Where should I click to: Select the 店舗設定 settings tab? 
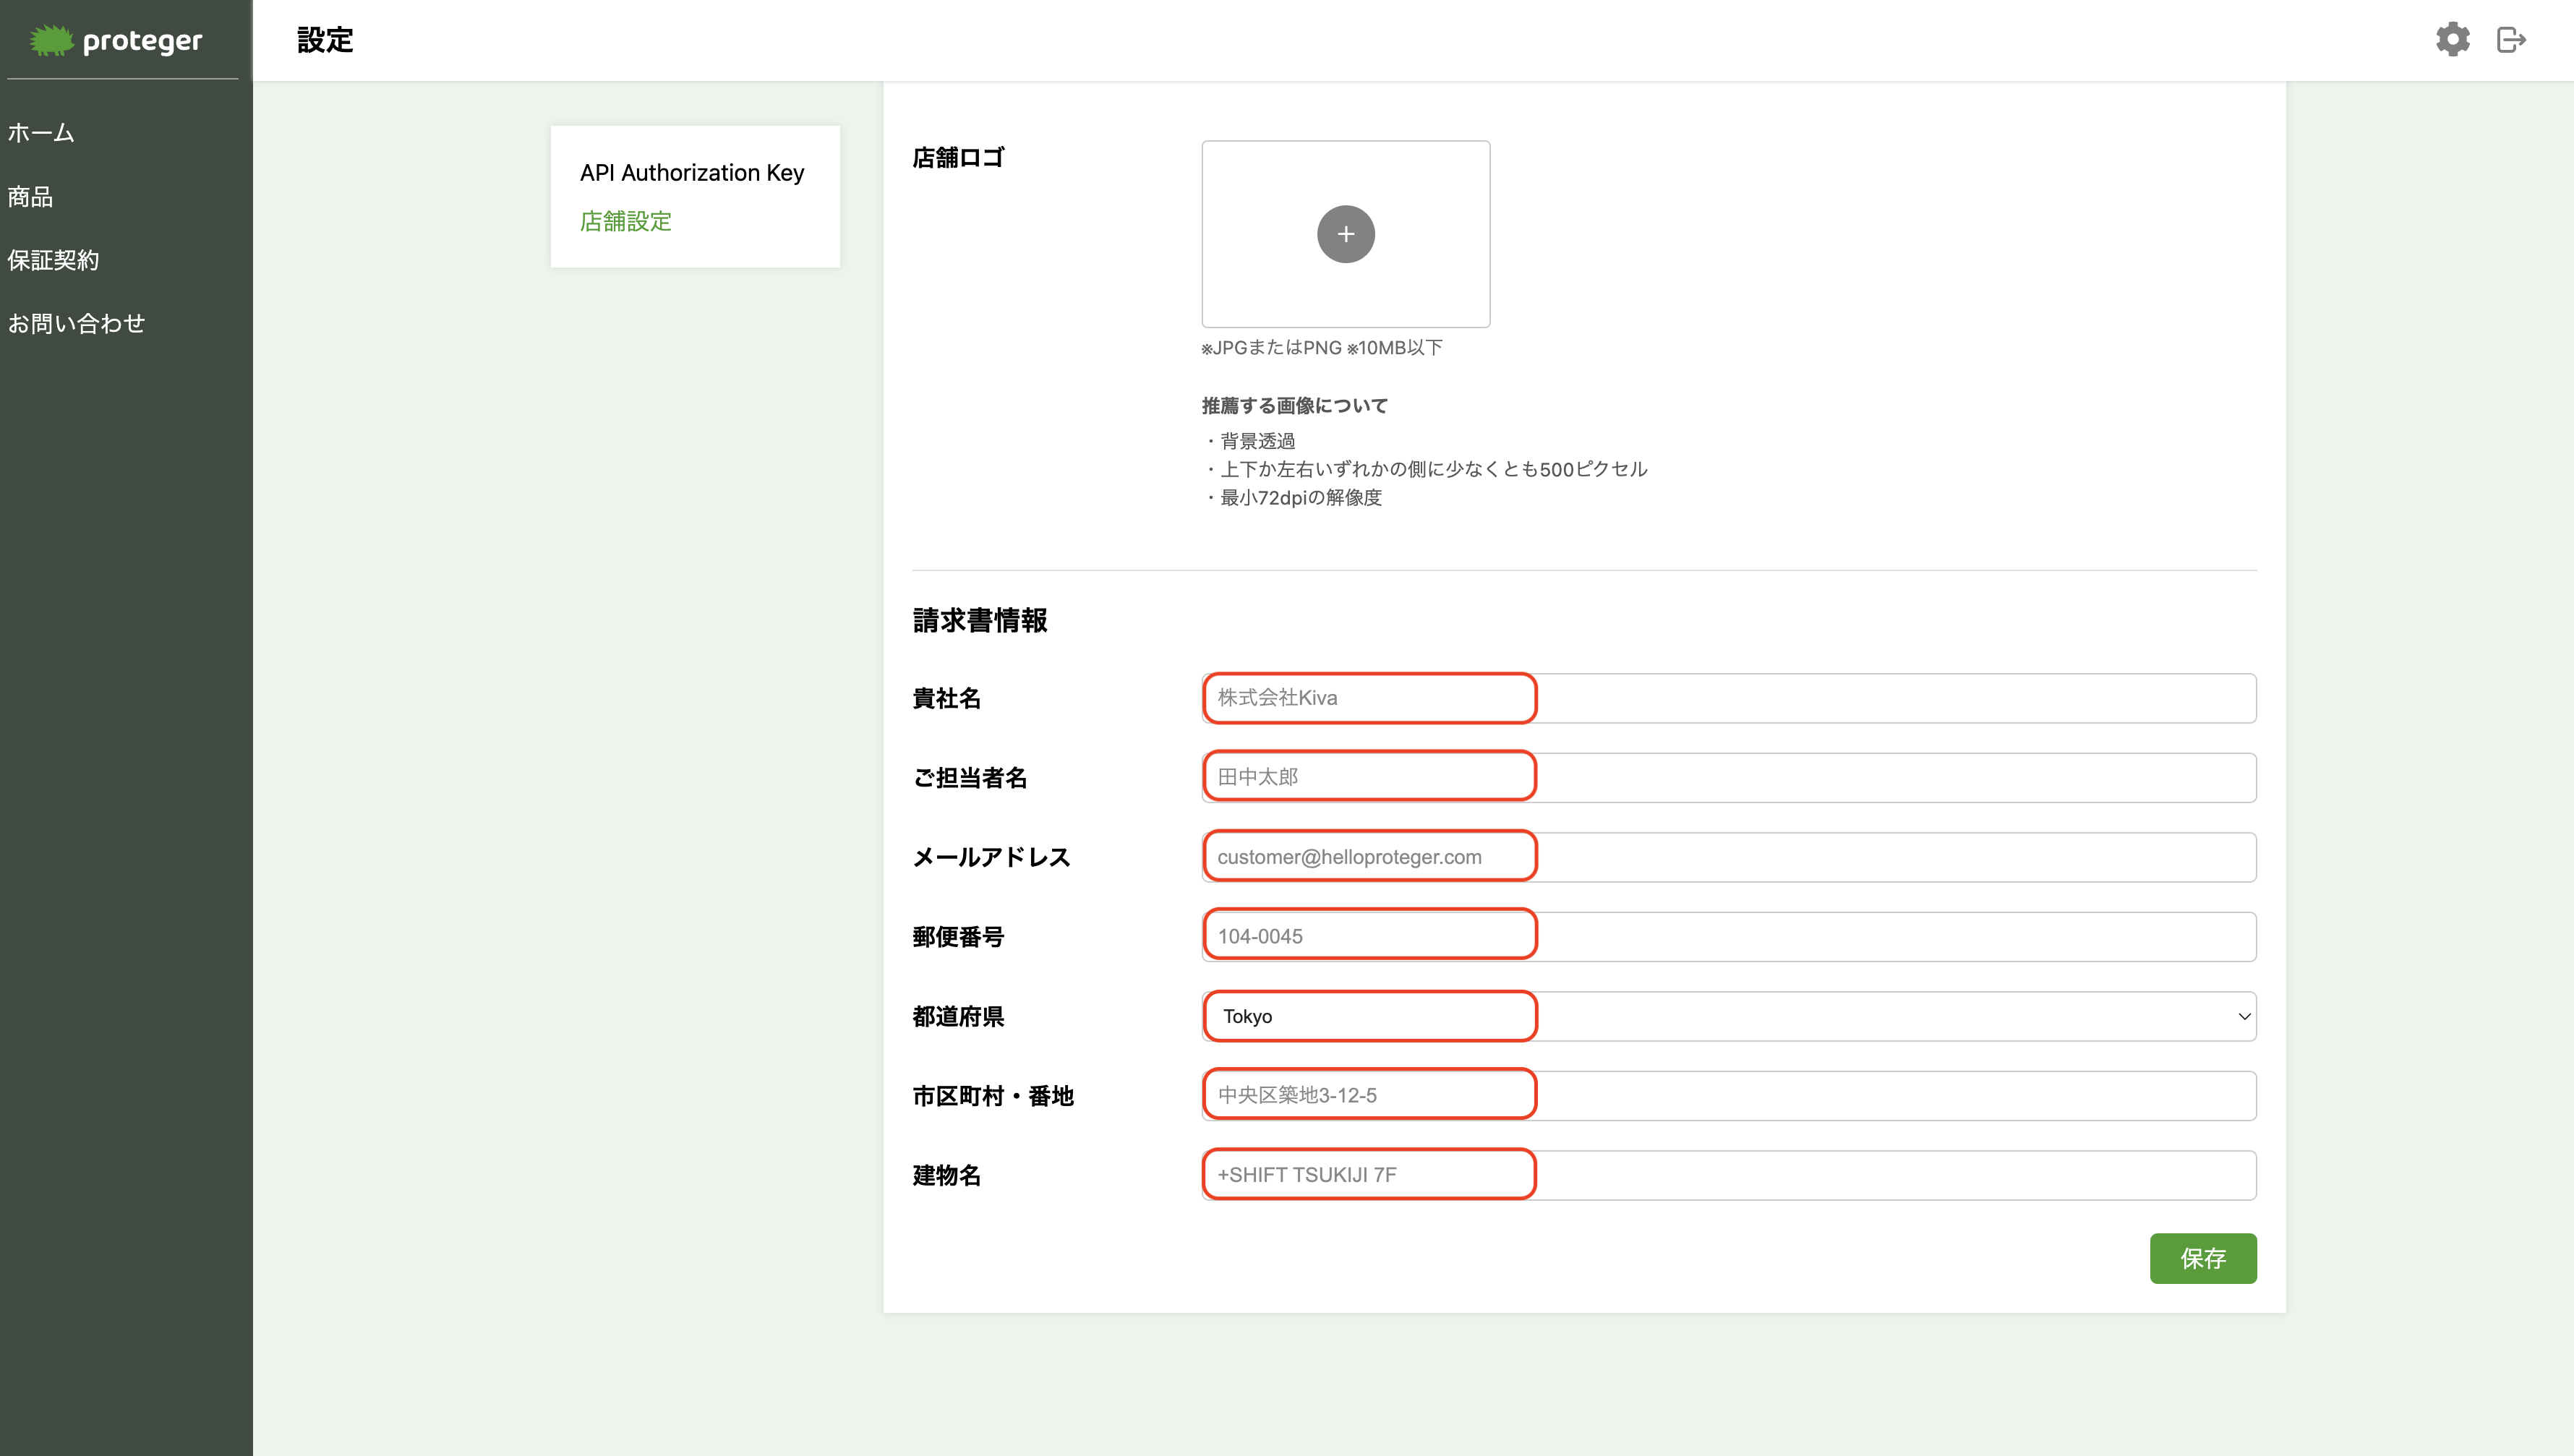(x=625, y=221)
